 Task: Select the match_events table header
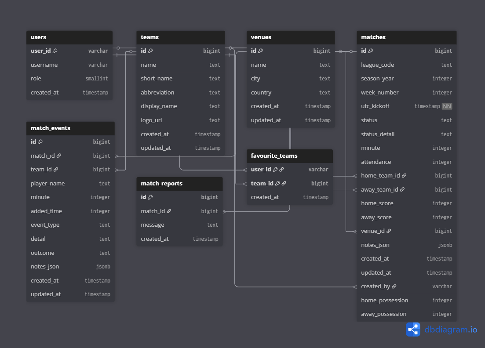pyautogui.click(x=70, y=128)
